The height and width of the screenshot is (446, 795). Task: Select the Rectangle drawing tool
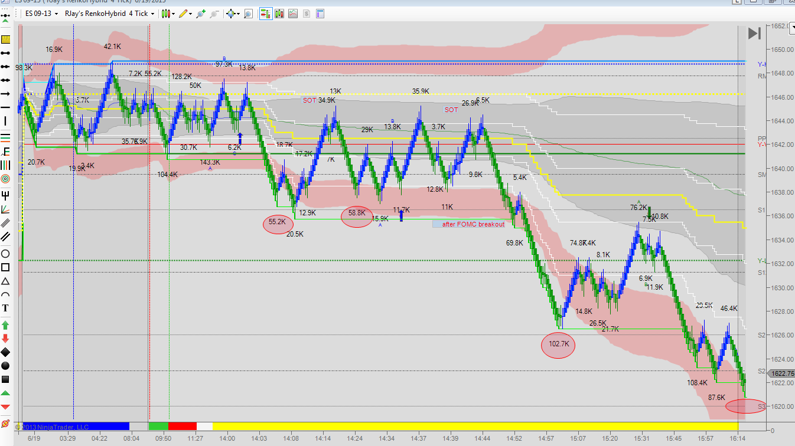click(6, 267)
